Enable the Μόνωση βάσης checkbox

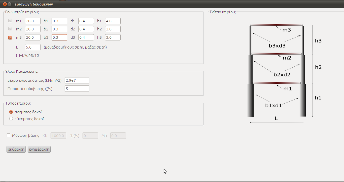pyautogui.click(x=9, y=135)
